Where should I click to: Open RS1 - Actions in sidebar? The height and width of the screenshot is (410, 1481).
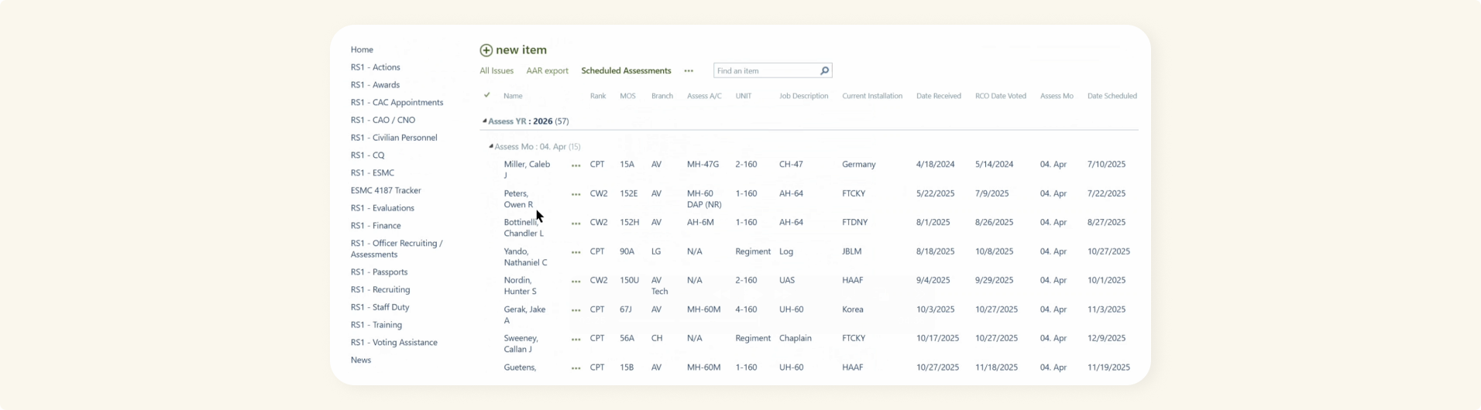[x=375, y=67]
